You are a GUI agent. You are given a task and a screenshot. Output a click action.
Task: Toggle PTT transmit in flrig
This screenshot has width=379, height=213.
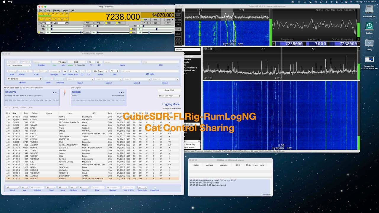pos(168,23)
